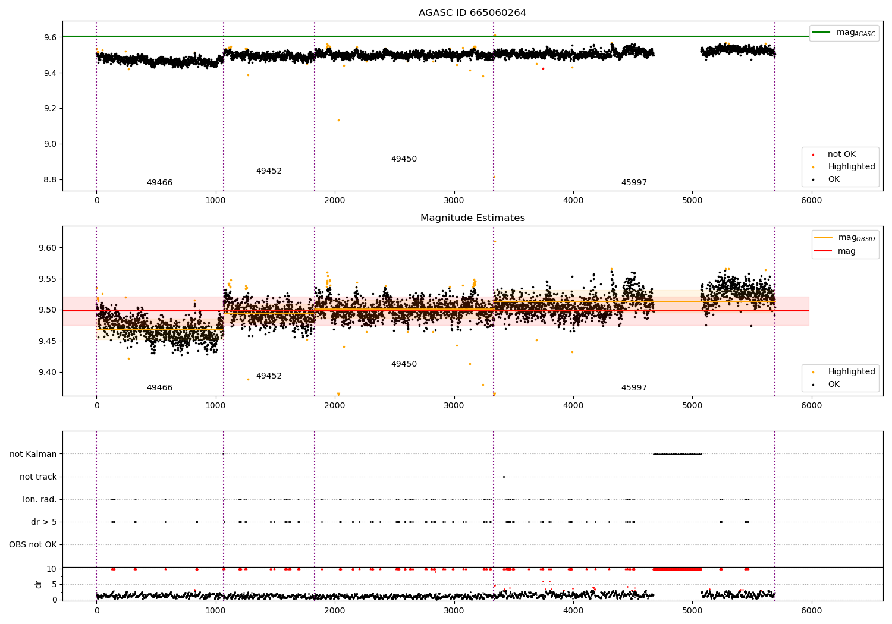Click the 9.6 y-axis tick in top plot

click(x=51, y=37)
